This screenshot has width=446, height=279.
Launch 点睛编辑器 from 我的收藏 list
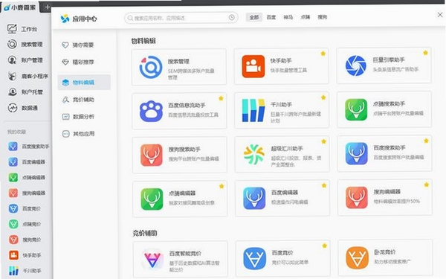(27, 177)
